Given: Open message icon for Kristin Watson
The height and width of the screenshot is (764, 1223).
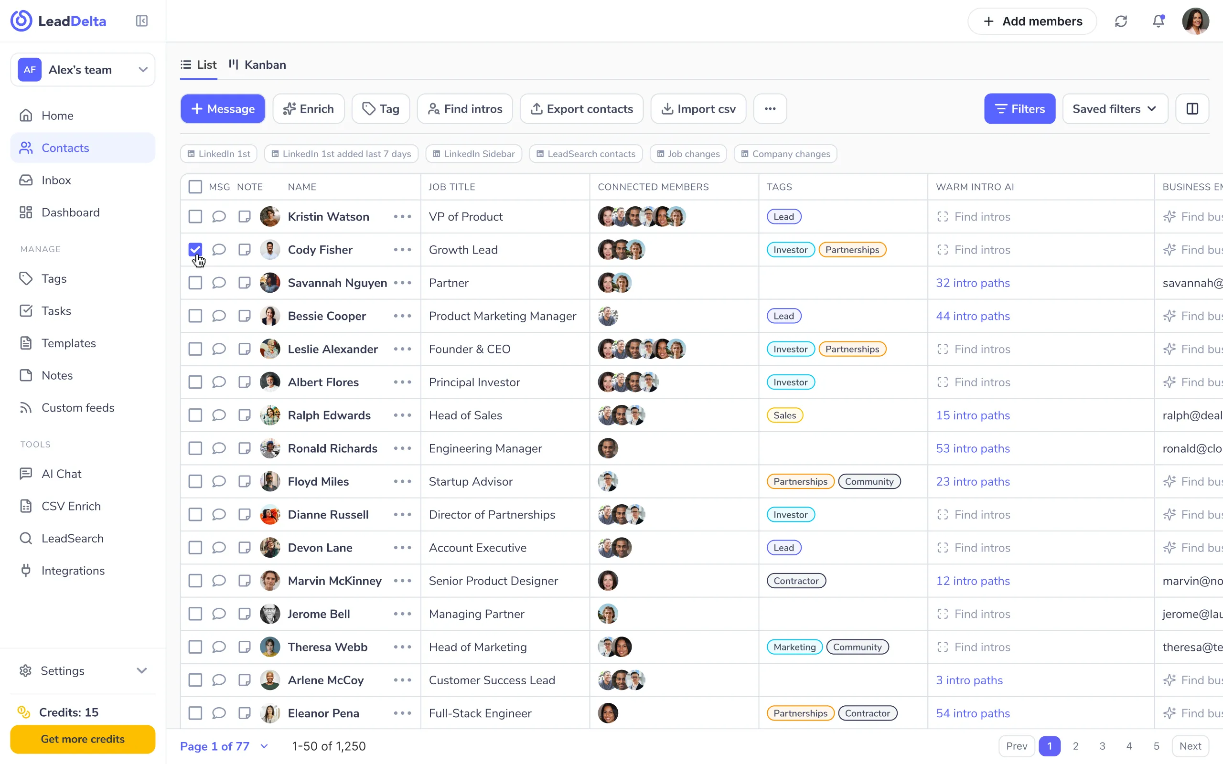Looking at the screenshot, I should click(x=218, y=217).
